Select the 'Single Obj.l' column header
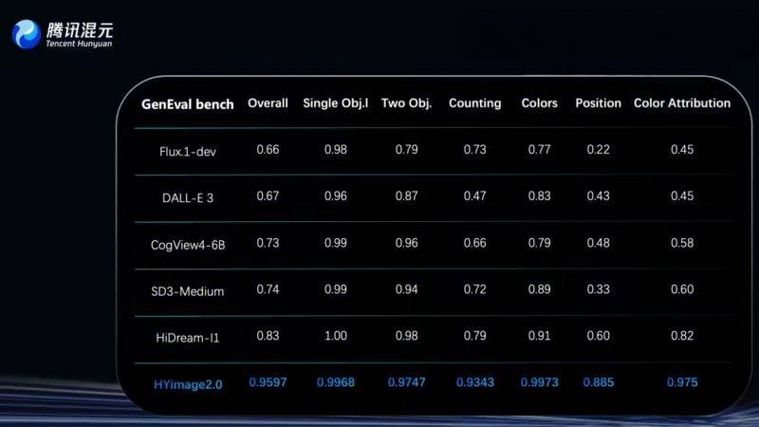This screenshot has width=759, height=427. click(x=336, y=103)
